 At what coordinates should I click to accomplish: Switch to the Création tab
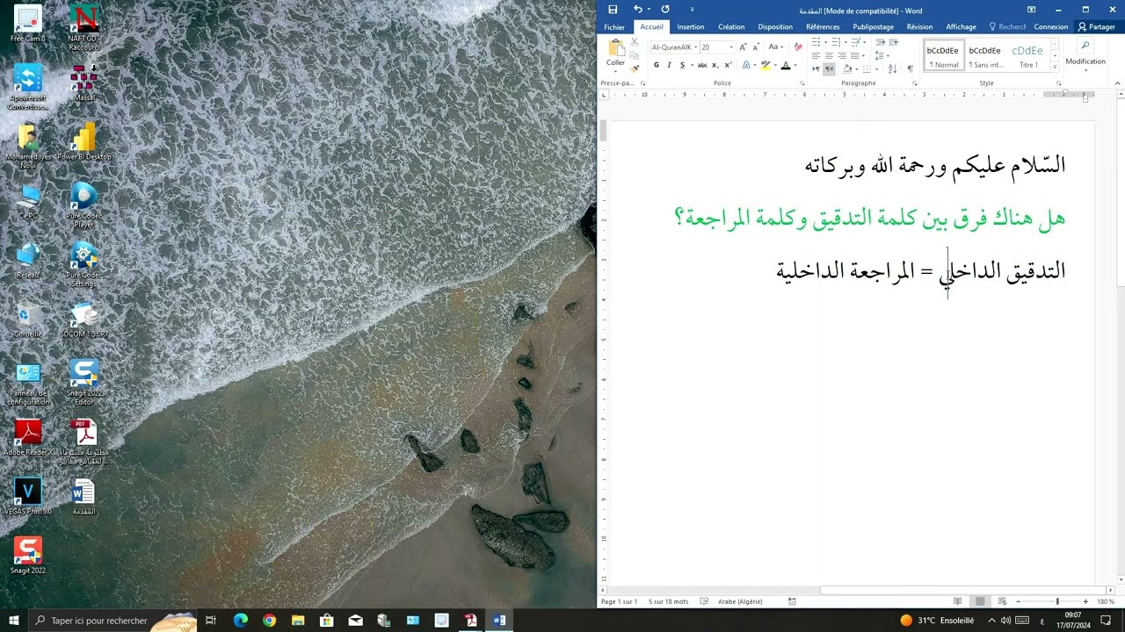coord(730,27)
